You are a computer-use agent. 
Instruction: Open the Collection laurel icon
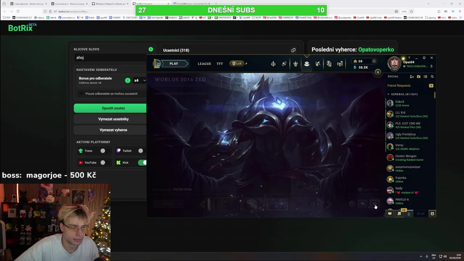coord(295,64)
